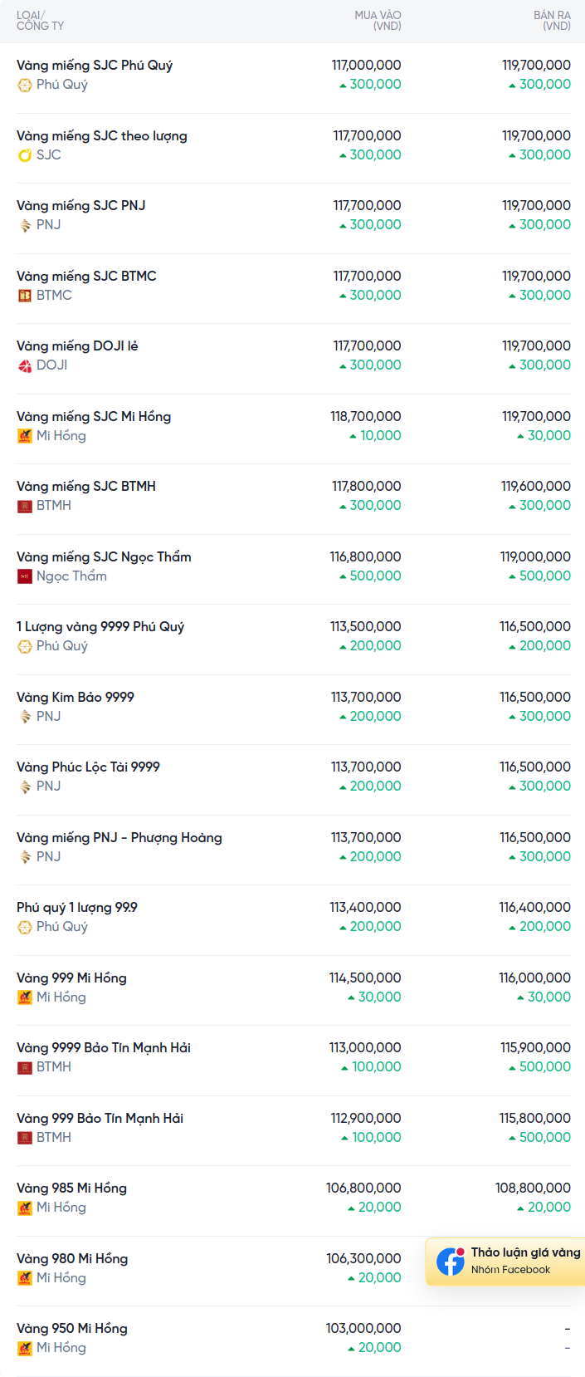Click the Ngọc Thẩm logo icon
Image resolution: width=585 pixels, height=1377 pixels.
tap(25, 576)
